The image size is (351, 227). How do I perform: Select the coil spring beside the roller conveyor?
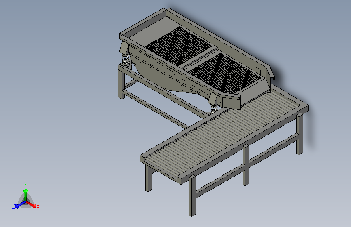click(x=214, y=109)
